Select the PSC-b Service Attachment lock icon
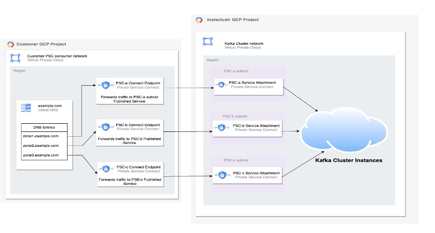Image resolution: width=435 pixels, height=233 pixels. click(x=221, y=128)
